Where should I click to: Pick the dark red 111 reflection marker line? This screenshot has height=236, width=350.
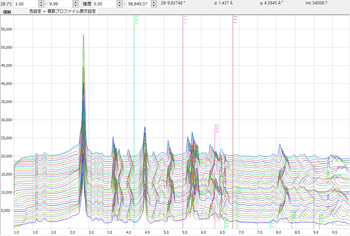tap(233, 84)
